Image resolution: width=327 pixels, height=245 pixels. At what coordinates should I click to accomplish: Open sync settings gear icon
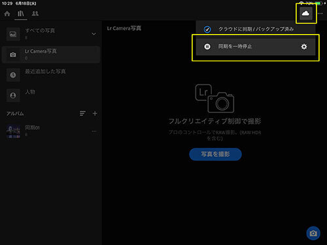[304, 46]
